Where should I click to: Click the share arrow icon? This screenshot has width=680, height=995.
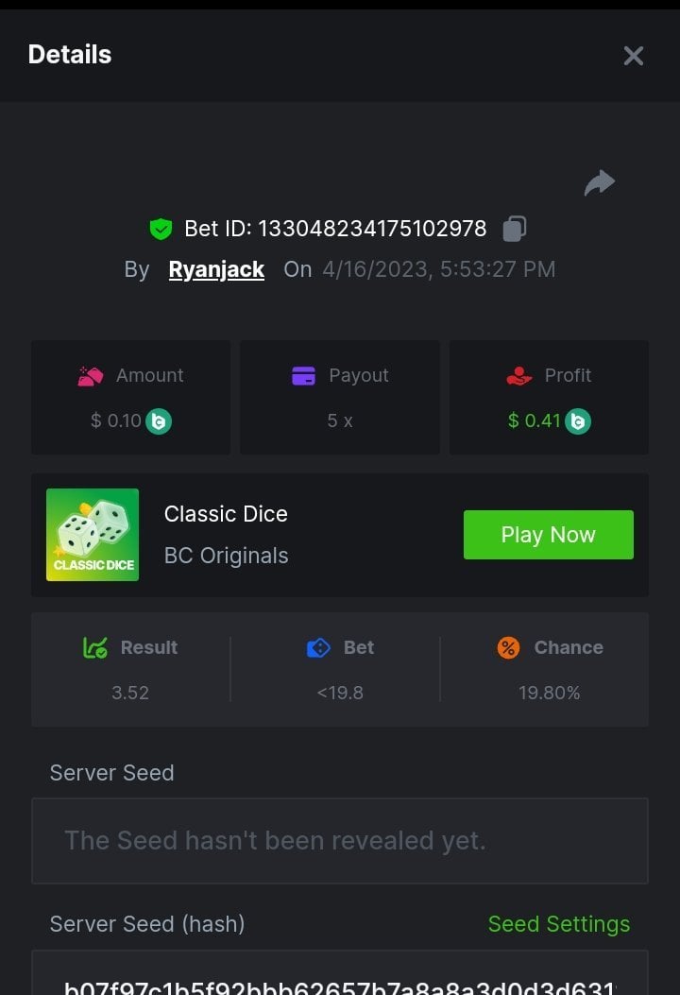(600, 182)
